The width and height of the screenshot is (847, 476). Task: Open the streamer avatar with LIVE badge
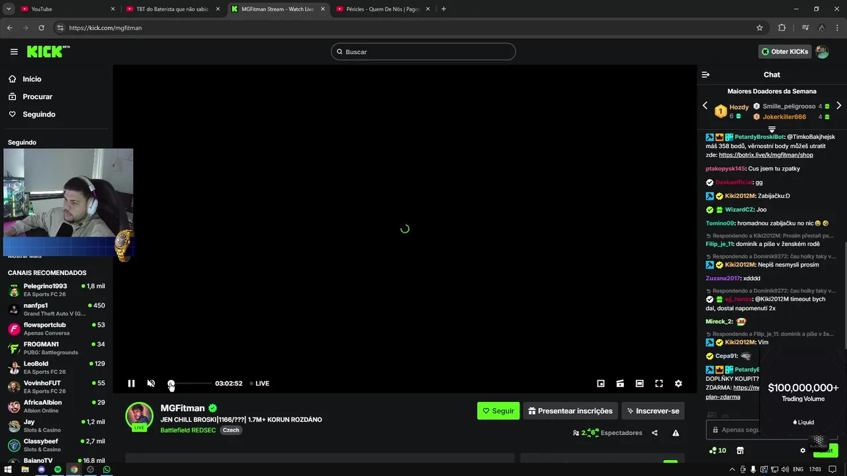140,416
